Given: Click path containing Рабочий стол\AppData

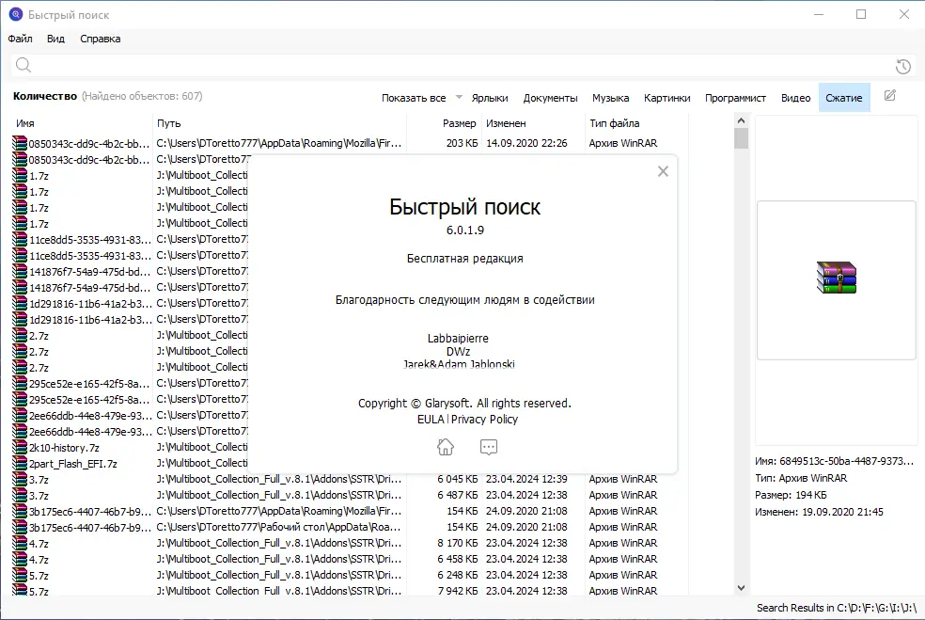Looking at the screenshot, I should click(278, 527).
